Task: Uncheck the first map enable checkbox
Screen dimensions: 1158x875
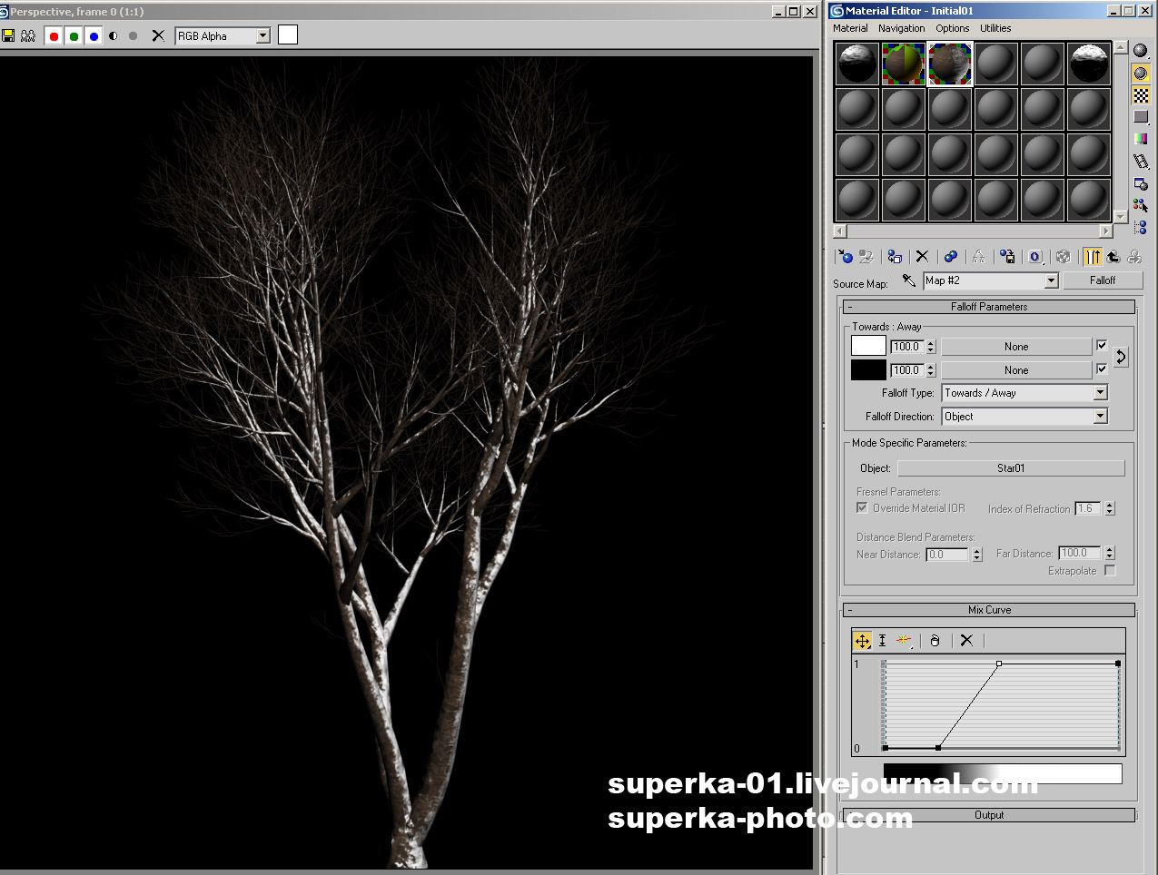Action: [x=1102, y=346]
